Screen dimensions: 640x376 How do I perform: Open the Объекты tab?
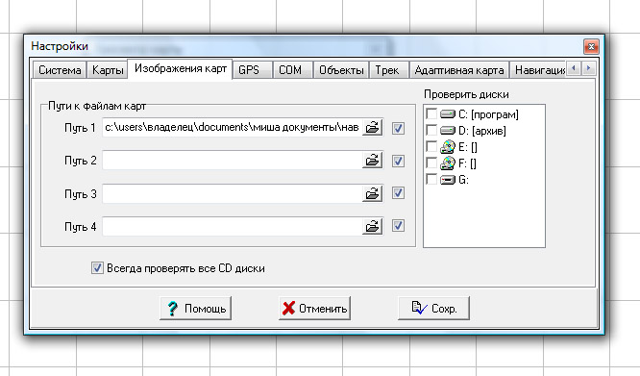[341, 70]
